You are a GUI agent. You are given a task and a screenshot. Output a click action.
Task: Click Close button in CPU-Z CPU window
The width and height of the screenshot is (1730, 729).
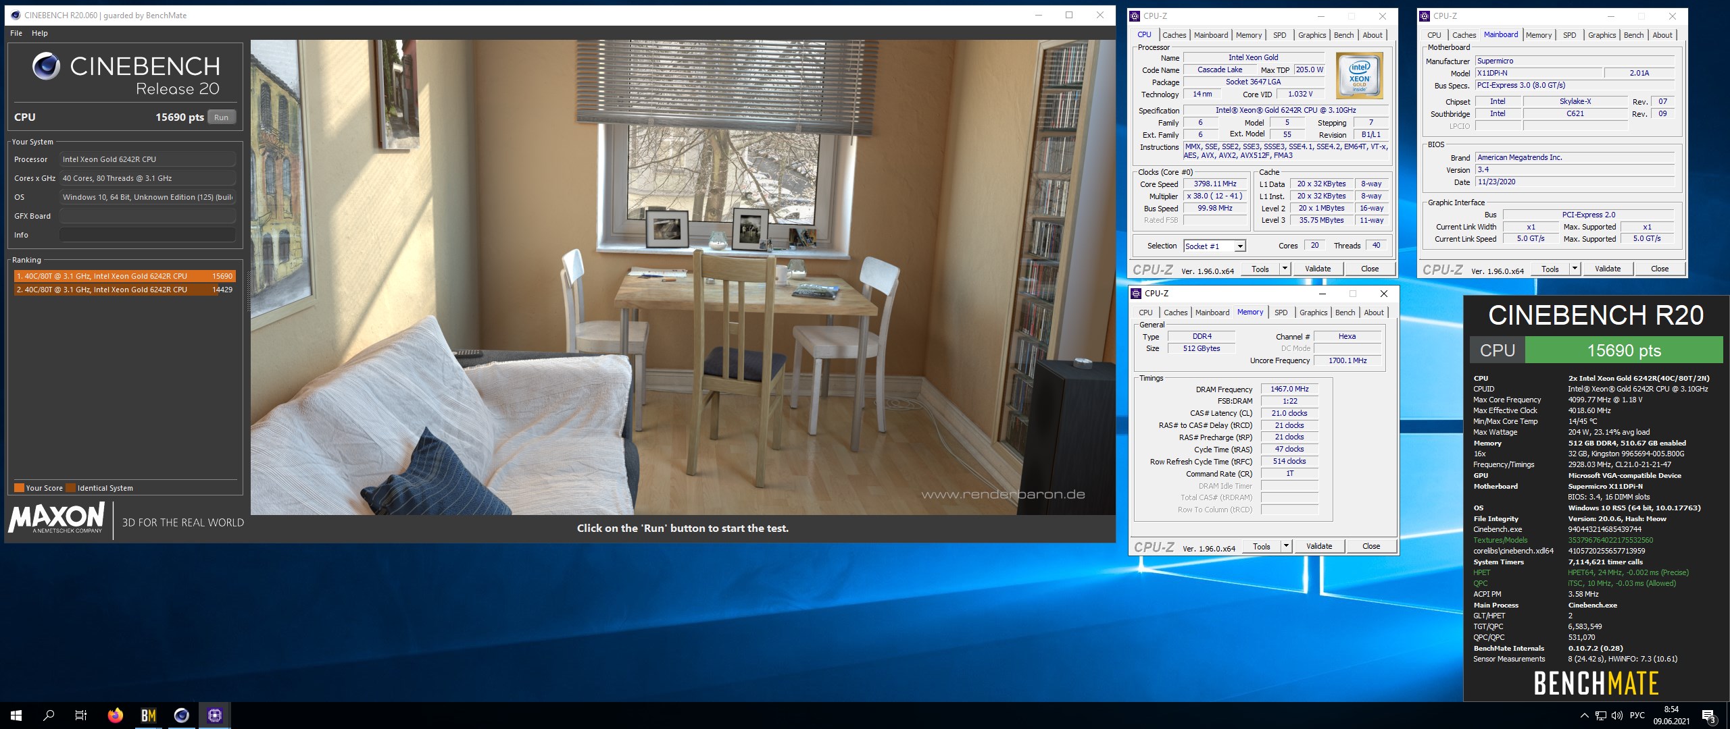click(x=1370, y=269)
